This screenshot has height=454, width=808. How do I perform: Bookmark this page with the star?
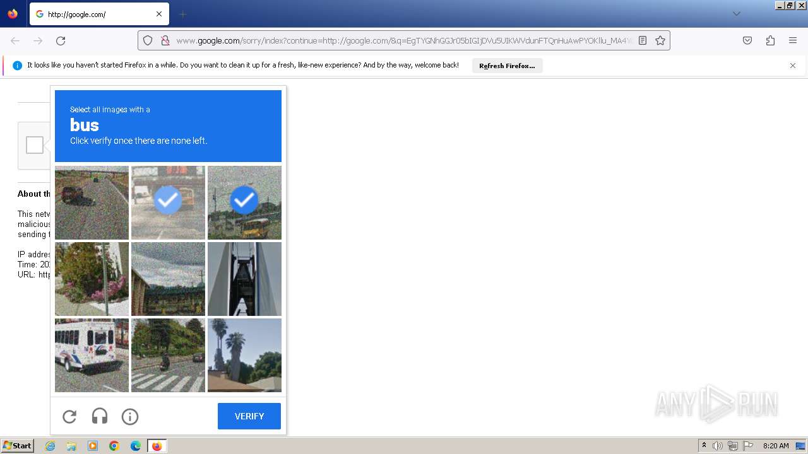(660, 40)
